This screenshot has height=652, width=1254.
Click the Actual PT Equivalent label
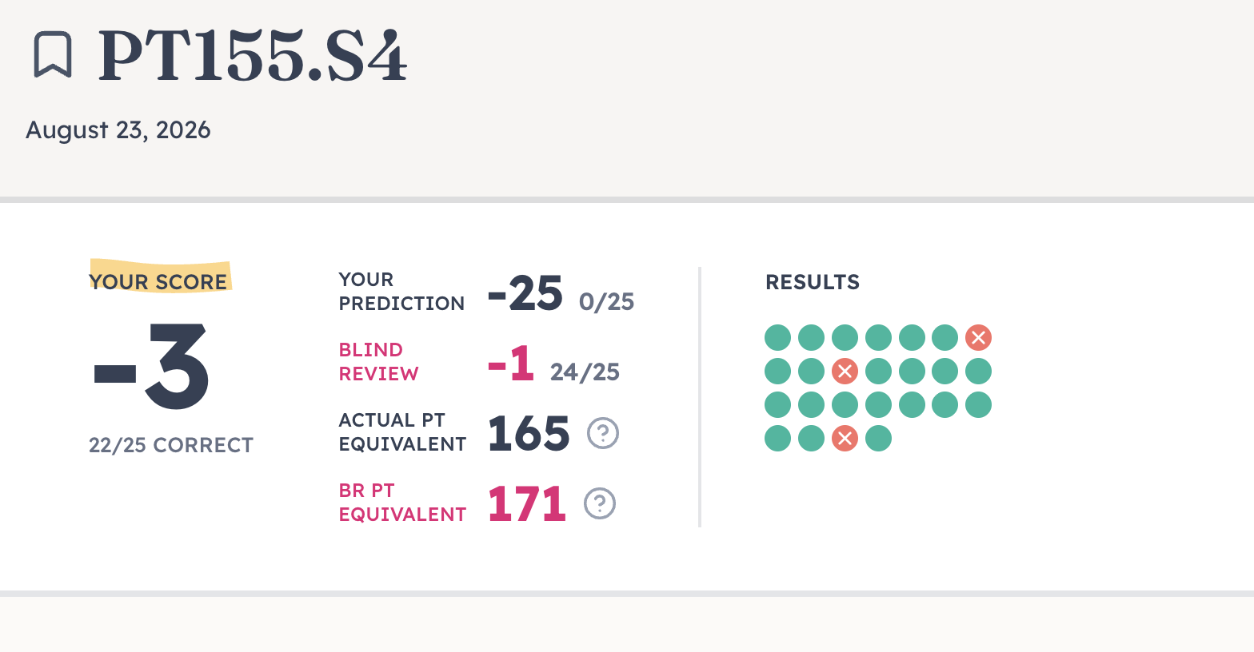(402, 432)
